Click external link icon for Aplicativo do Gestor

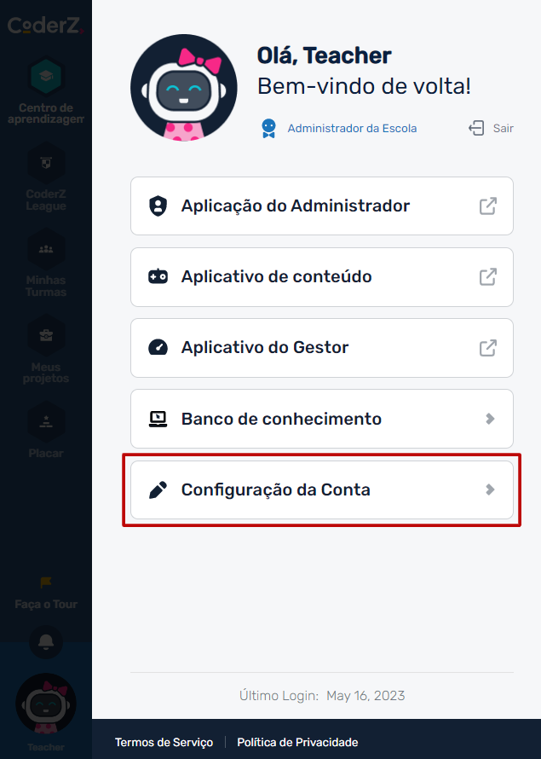click(488, 348)
